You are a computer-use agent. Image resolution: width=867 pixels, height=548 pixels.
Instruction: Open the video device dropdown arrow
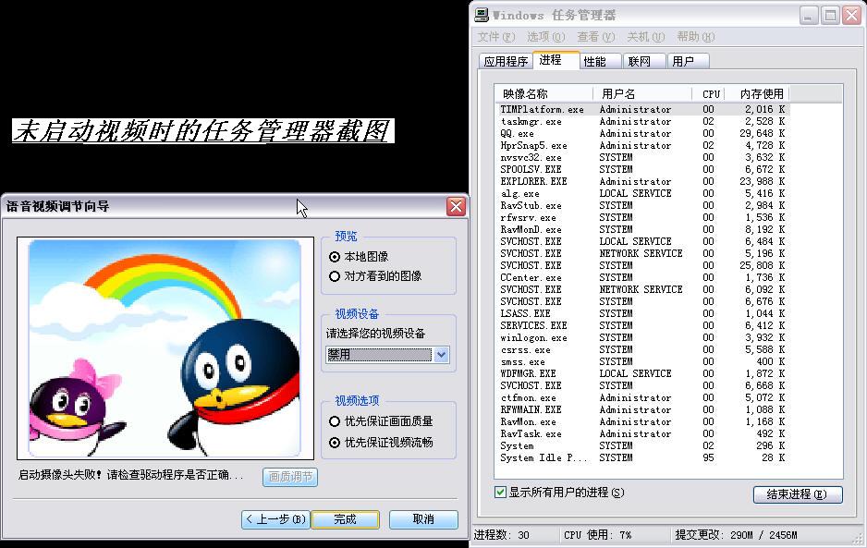[x=441, y=355]
